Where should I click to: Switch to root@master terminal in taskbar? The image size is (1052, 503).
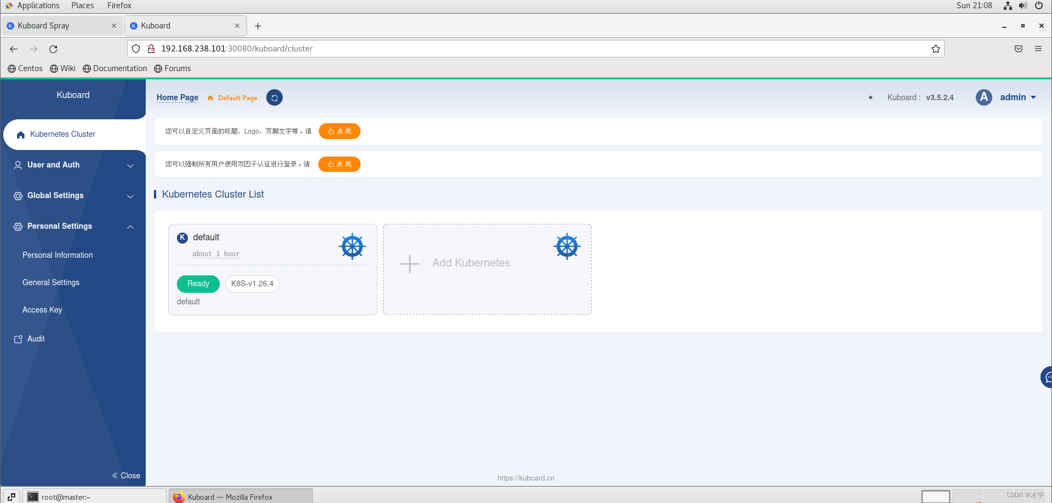94,496
